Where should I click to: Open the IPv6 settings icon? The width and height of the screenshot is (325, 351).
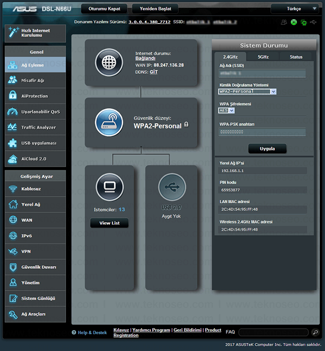coord(13,236)
